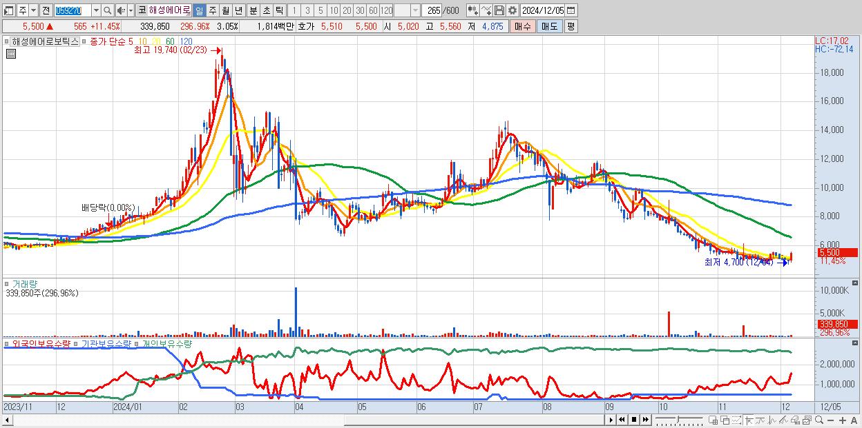Click the dashed chart area icon
Screen dimensions: 862x428
[x=736, y=420]
